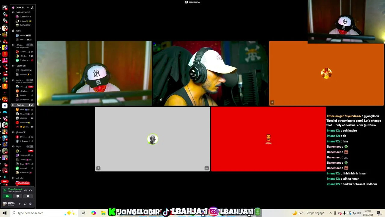This screenshot has width=385, height=217.
Task: Open volume control in system tray
Action: [359, 213]
